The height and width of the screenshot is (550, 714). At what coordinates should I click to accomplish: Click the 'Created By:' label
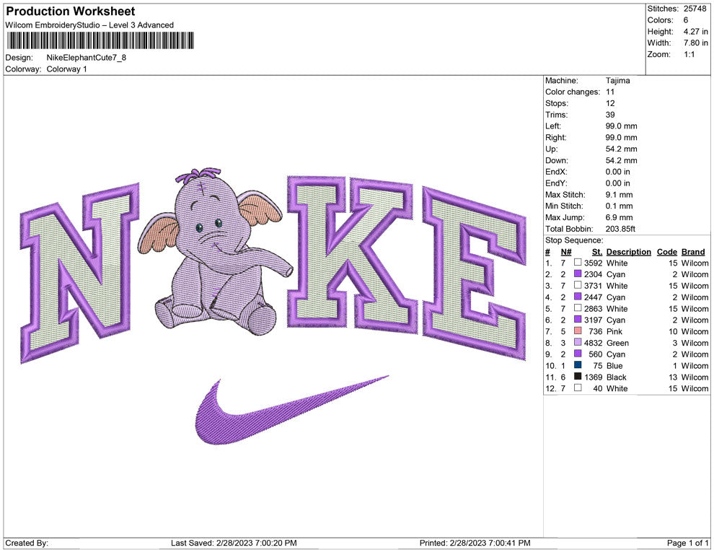point(27,543)
